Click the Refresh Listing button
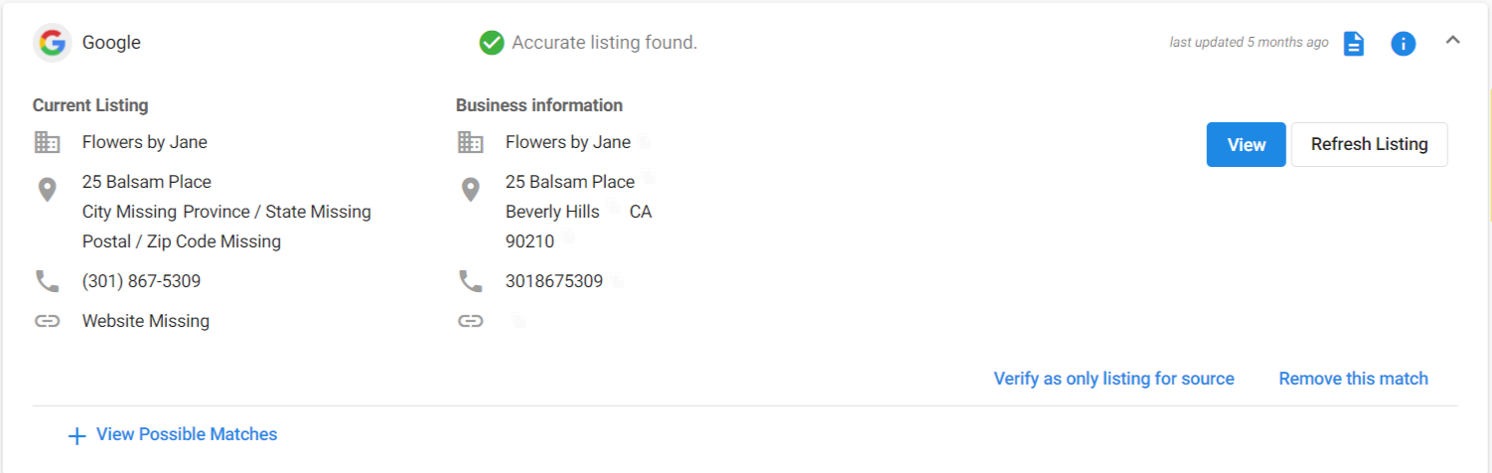This screenshot has width=1492, height=473. (1369, 144)
